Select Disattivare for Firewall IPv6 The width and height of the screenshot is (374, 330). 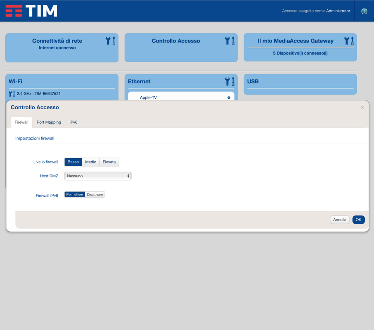coord(95,195)
